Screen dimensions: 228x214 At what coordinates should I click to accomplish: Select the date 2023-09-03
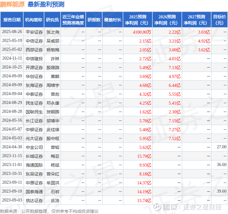coord(12,200)
